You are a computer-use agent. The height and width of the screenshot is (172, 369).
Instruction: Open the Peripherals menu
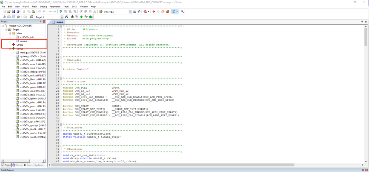click(55, 6)
